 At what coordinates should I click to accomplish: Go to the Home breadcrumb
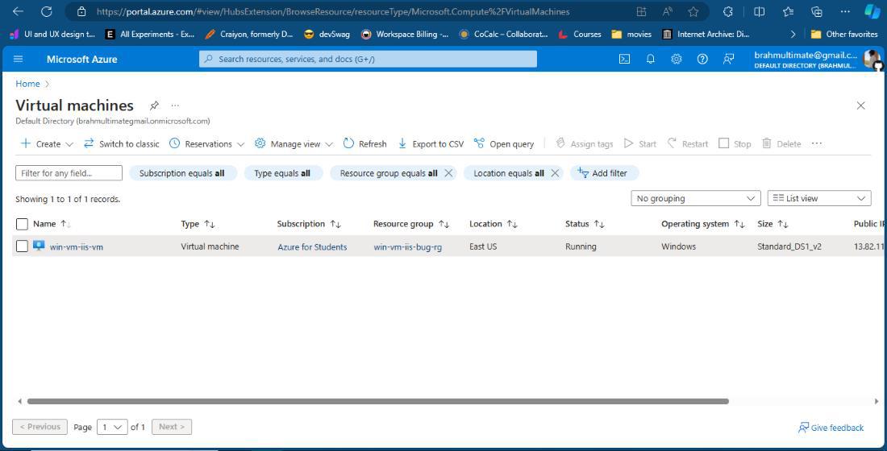(x=27, y=84)
